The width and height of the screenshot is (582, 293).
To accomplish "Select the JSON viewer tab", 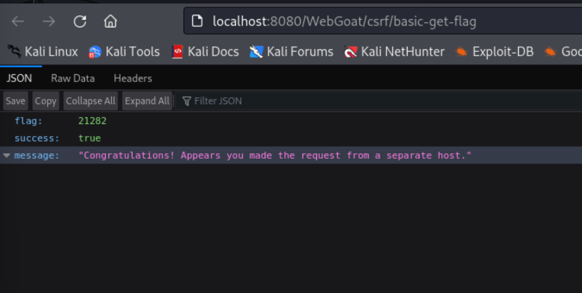I will [x=19, y=78].
